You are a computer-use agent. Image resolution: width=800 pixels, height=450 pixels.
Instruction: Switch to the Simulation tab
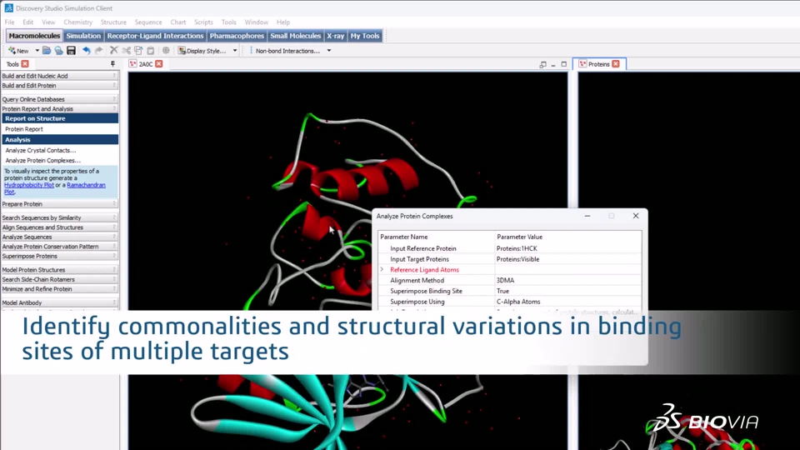[83, 36]
